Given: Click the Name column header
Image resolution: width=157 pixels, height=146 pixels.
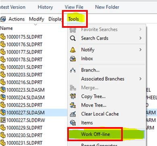Looking at the screenshot, I should click(x=6, y=28).
